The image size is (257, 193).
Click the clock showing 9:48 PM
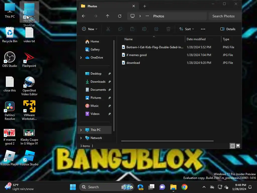point(239,187)
